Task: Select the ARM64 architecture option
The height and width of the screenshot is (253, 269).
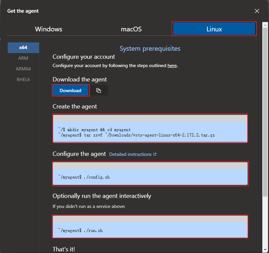Action: [x=23, y=69]
